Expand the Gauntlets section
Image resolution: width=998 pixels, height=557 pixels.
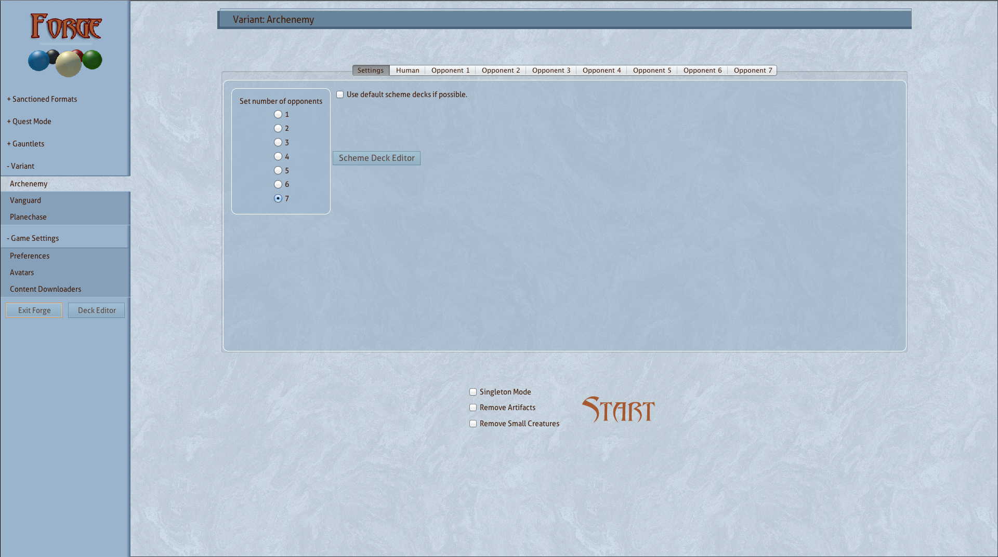(x=26, y=144)
